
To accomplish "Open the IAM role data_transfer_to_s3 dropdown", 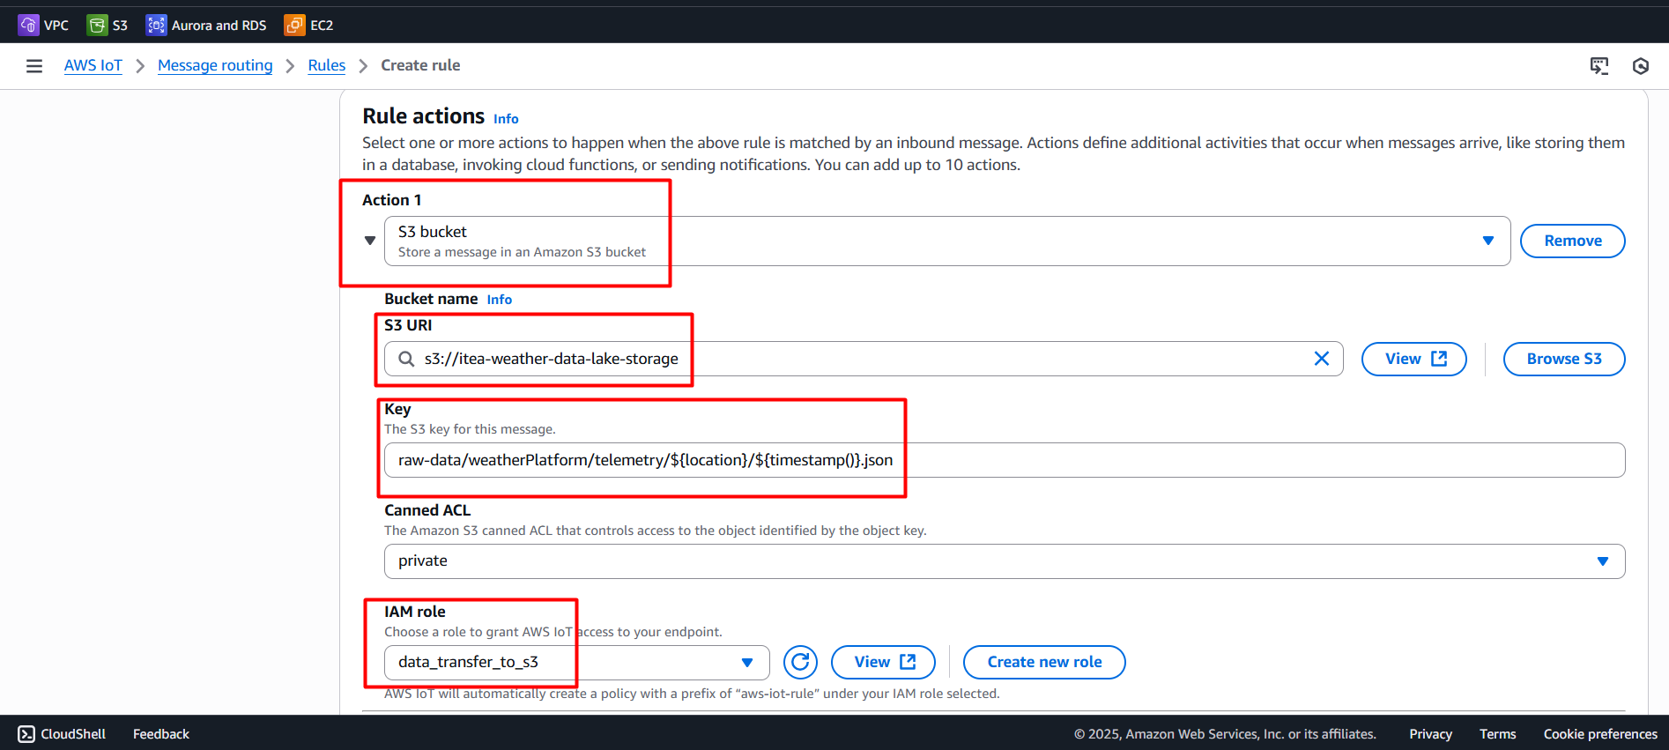I will [576, 663].
